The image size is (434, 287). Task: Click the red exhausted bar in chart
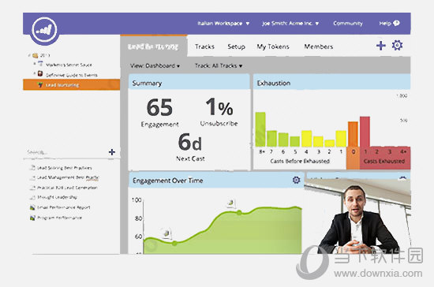pos(365,132)
